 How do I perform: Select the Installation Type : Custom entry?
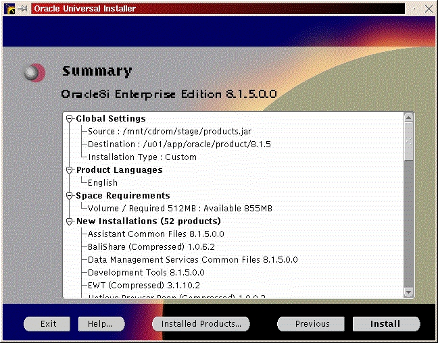click(x=142, y=157)
